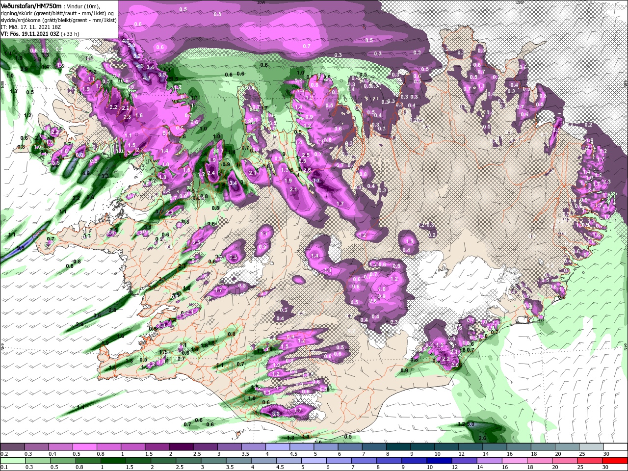Screen dimensions: 628x471
Task: Click the 'rigning/skúrir' header text
Action: [17, 13]
